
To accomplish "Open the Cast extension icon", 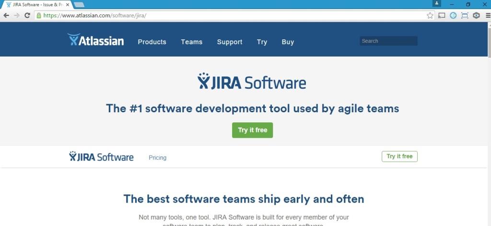I will click(x=442, y=15).
